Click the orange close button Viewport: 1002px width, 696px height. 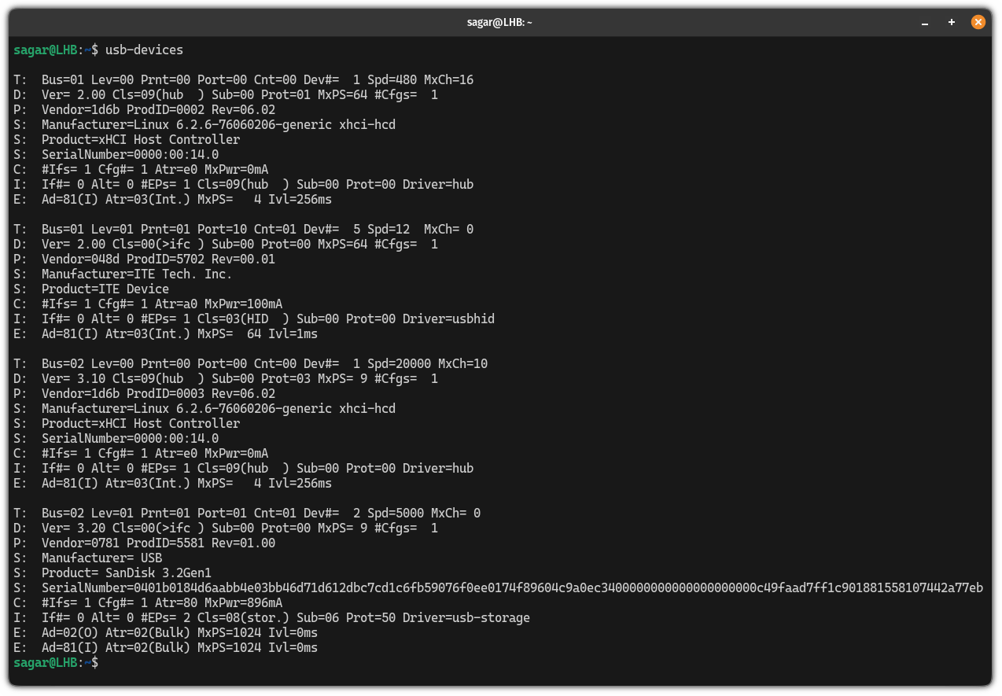tap(978, 22)
